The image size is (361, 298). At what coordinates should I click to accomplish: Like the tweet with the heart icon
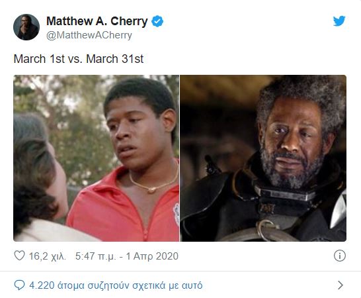(x=19, y=256)
